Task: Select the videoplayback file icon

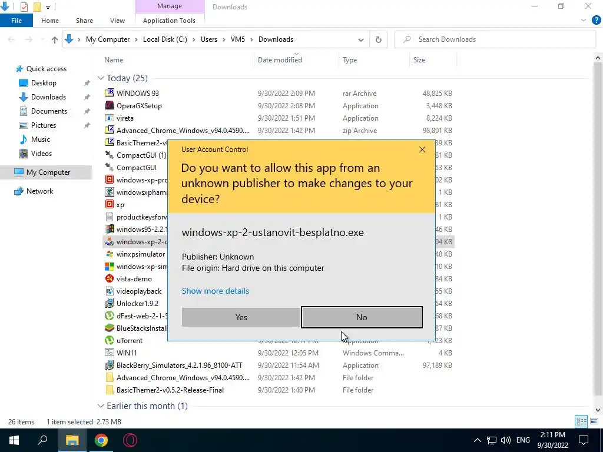Action: click(110, 291)
